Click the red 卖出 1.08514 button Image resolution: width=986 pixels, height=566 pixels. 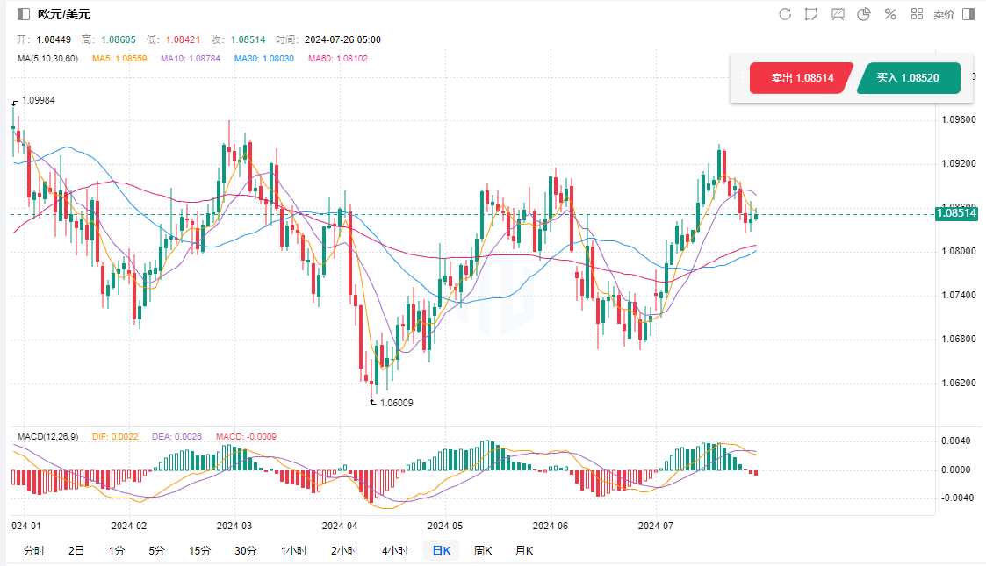click(799, 78)
